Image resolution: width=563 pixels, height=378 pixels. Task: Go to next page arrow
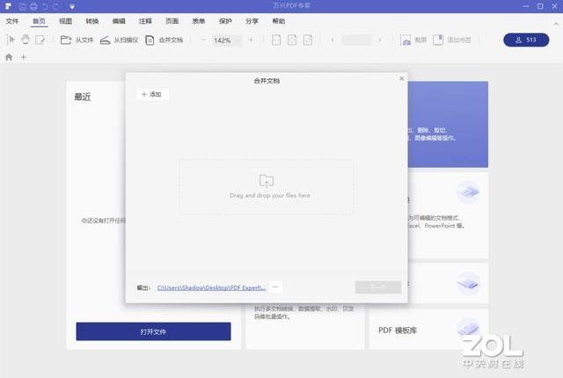380,40
